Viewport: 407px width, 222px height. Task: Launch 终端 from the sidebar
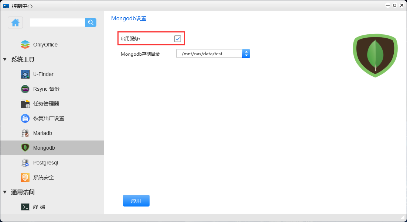point(39,207)
